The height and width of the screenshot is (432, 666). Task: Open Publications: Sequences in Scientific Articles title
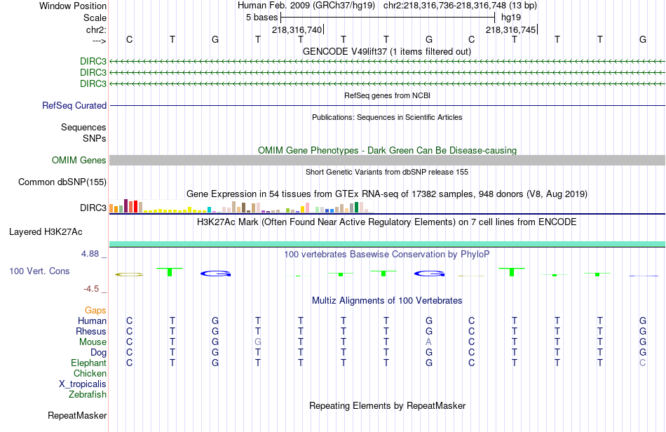coord(387,117)
